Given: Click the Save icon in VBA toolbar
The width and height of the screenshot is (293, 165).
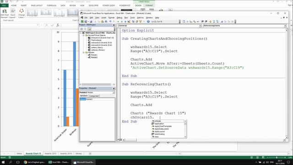Looking at the screenshot, I should coord(91,22).
